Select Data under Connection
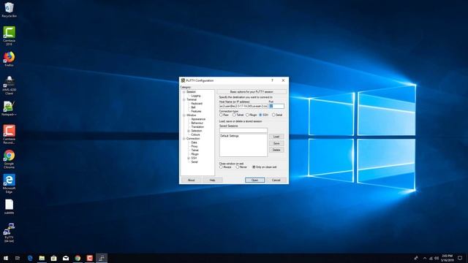Viewport: 468px width, 263px height. click(x=194, y=142)
